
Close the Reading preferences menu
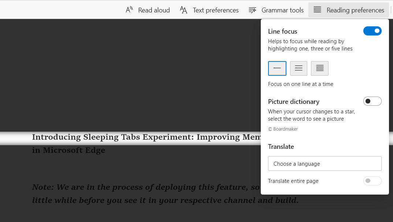(349, 10)
